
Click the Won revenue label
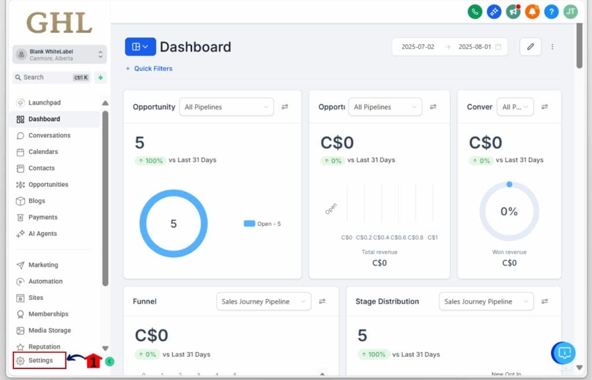pyautogui.click(x=509, y=252)
